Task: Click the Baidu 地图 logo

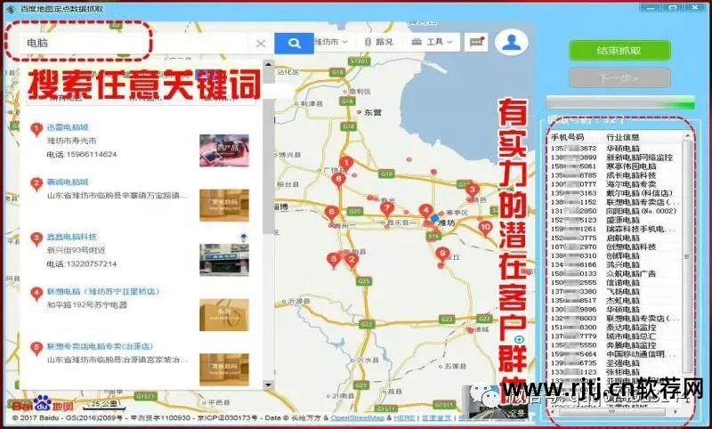Action: 42,404
